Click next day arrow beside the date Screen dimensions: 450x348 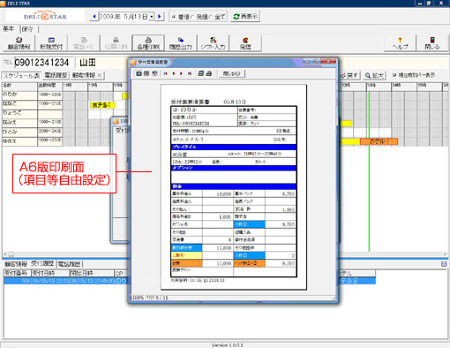[160, 17]
